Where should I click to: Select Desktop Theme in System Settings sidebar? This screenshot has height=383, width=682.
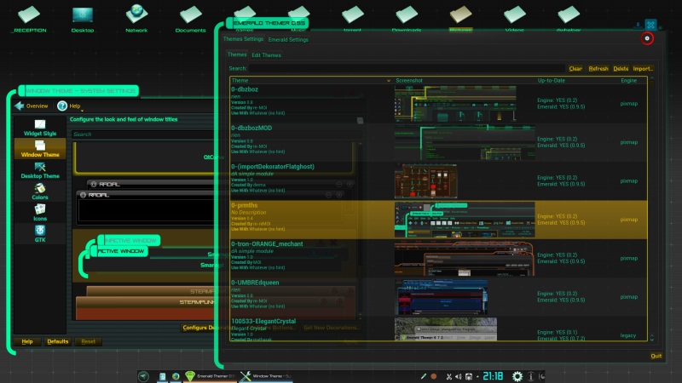point(40,170)
